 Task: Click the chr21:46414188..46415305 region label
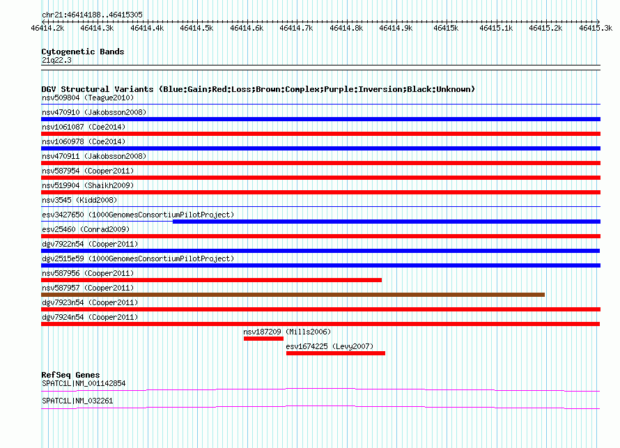(x=92, y=15)
